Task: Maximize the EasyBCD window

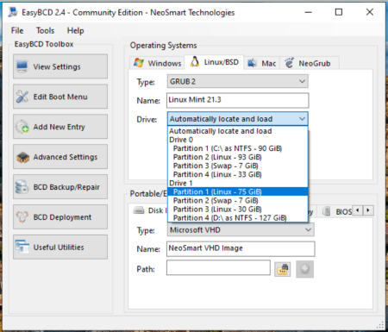Action: point(339,12)
